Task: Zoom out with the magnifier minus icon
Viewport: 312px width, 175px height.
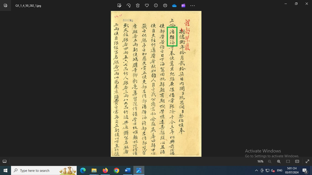Action: tap(270, 161)
